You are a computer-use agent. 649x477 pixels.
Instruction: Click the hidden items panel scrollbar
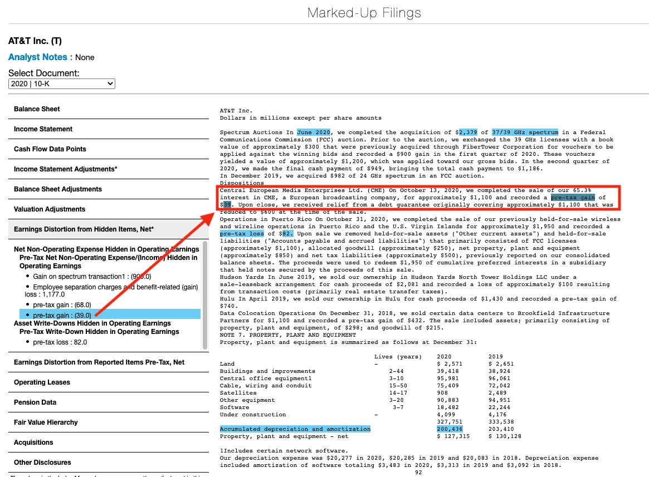click(205, 295)
